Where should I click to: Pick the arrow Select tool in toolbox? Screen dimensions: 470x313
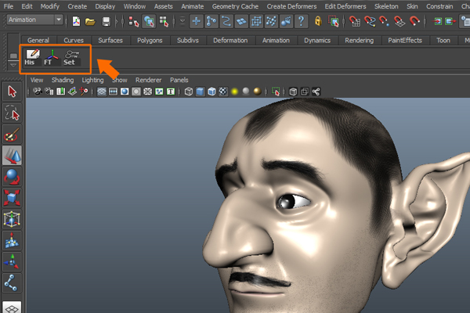coord(12,92)
